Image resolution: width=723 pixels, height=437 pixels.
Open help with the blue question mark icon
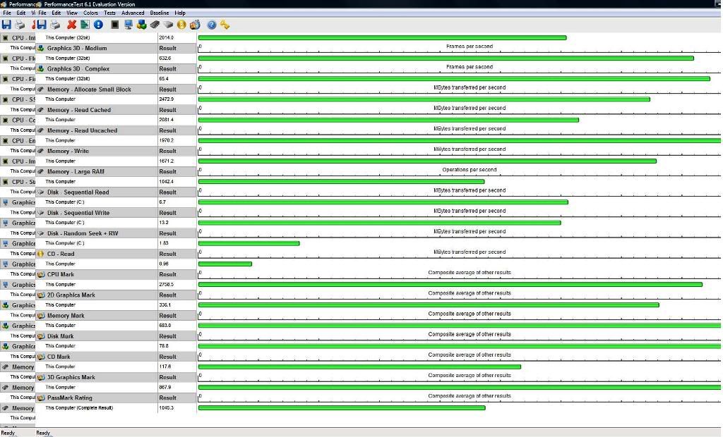tap(212, 25)
